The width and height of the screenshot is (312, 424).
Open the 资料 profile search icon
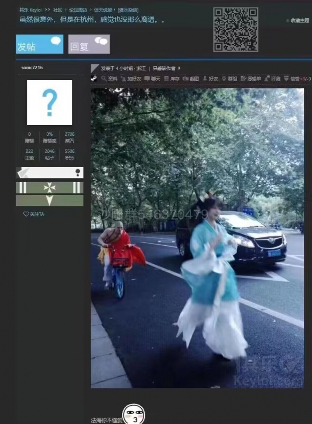pos(104,79)
